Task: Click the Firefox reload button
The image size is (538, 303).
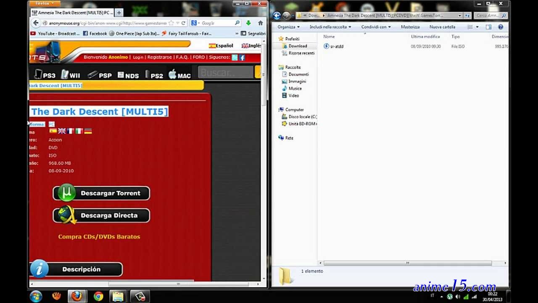Action: 183,23
